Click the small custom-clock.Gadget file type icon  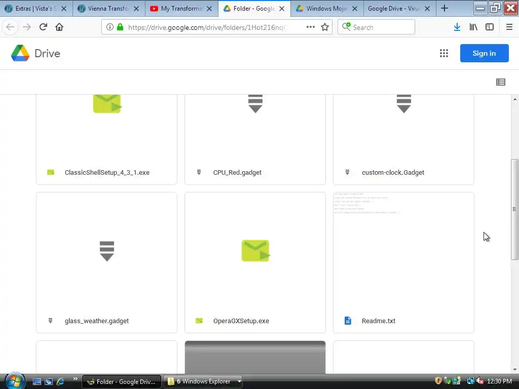coord(347,172)
